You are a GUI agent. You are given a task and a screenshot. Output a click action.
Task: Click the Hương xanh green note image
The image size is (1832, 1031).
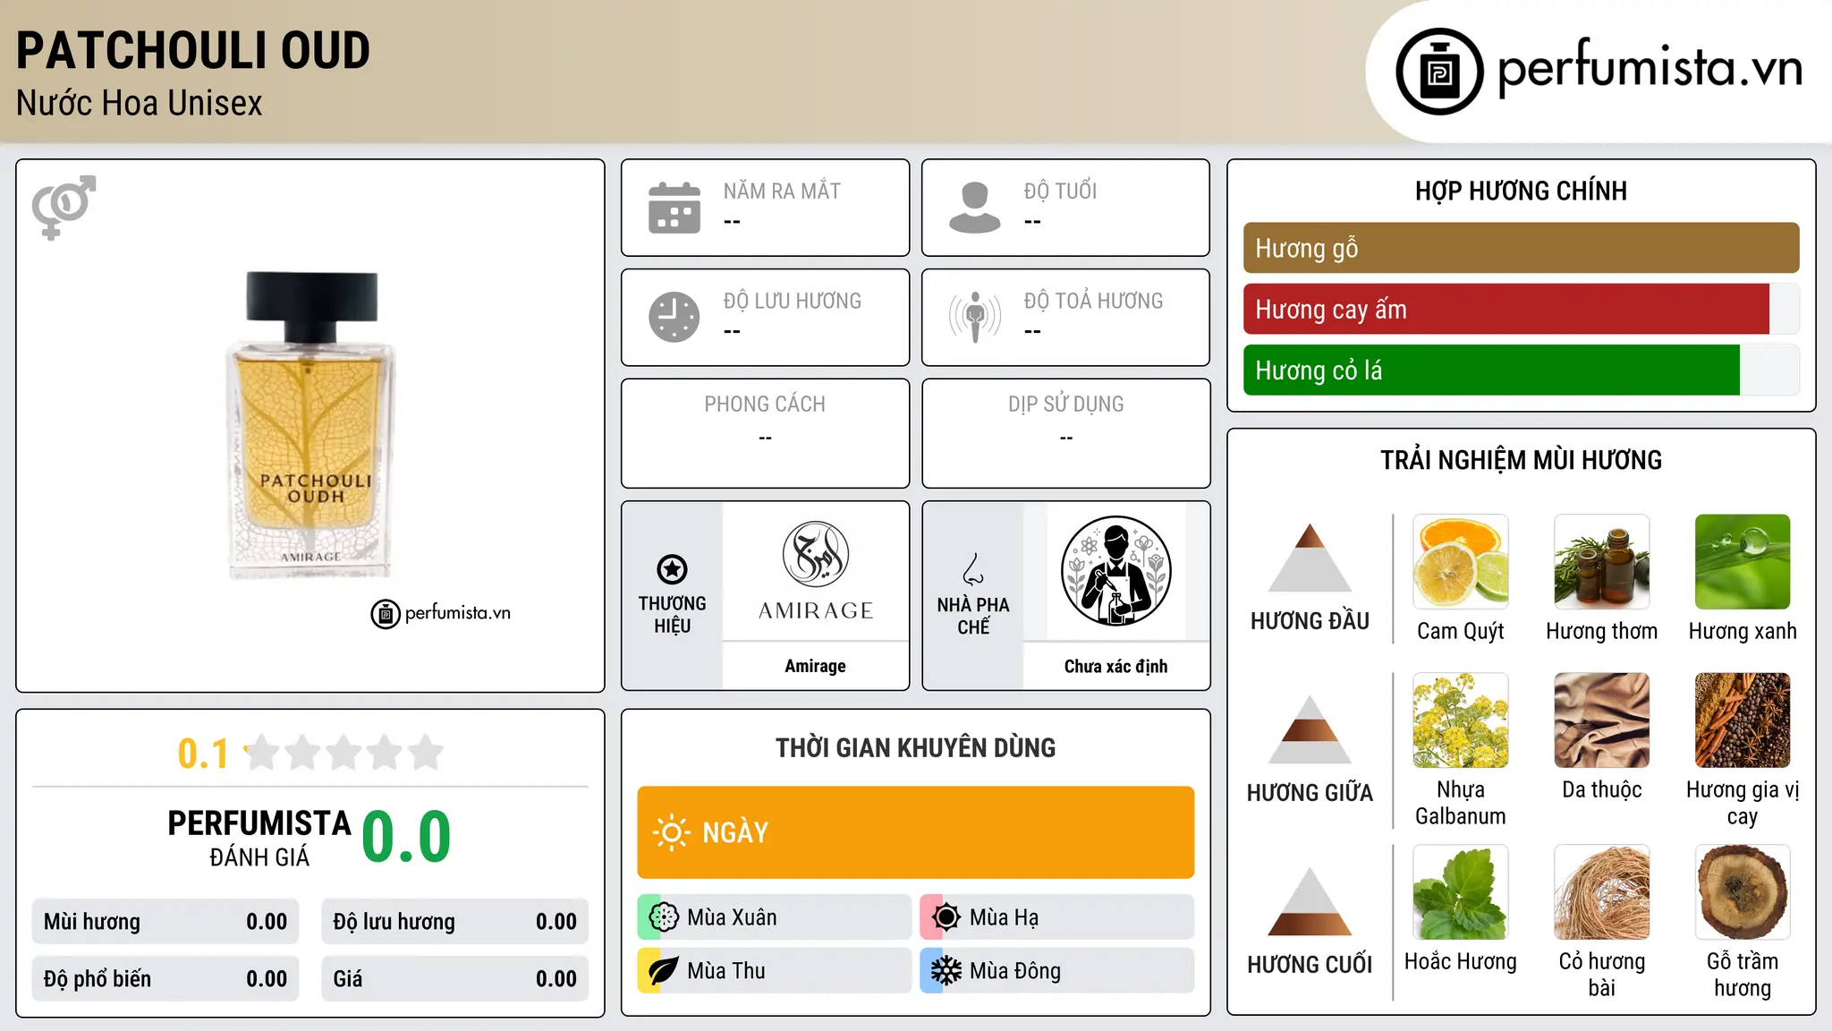point(1743,562)
